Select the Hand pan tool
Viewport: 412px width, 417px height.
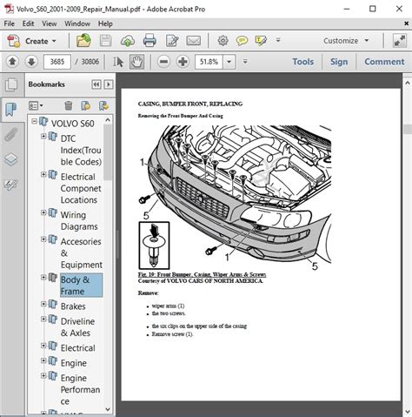click(x=136, y=62)
